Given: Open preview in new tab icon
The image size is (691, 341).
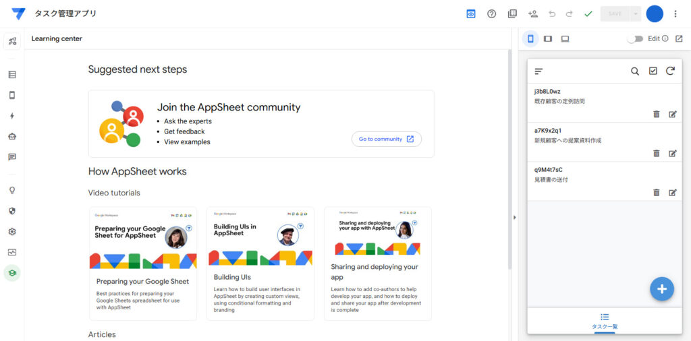Looking at the screenshot, I should click(679, 38).
